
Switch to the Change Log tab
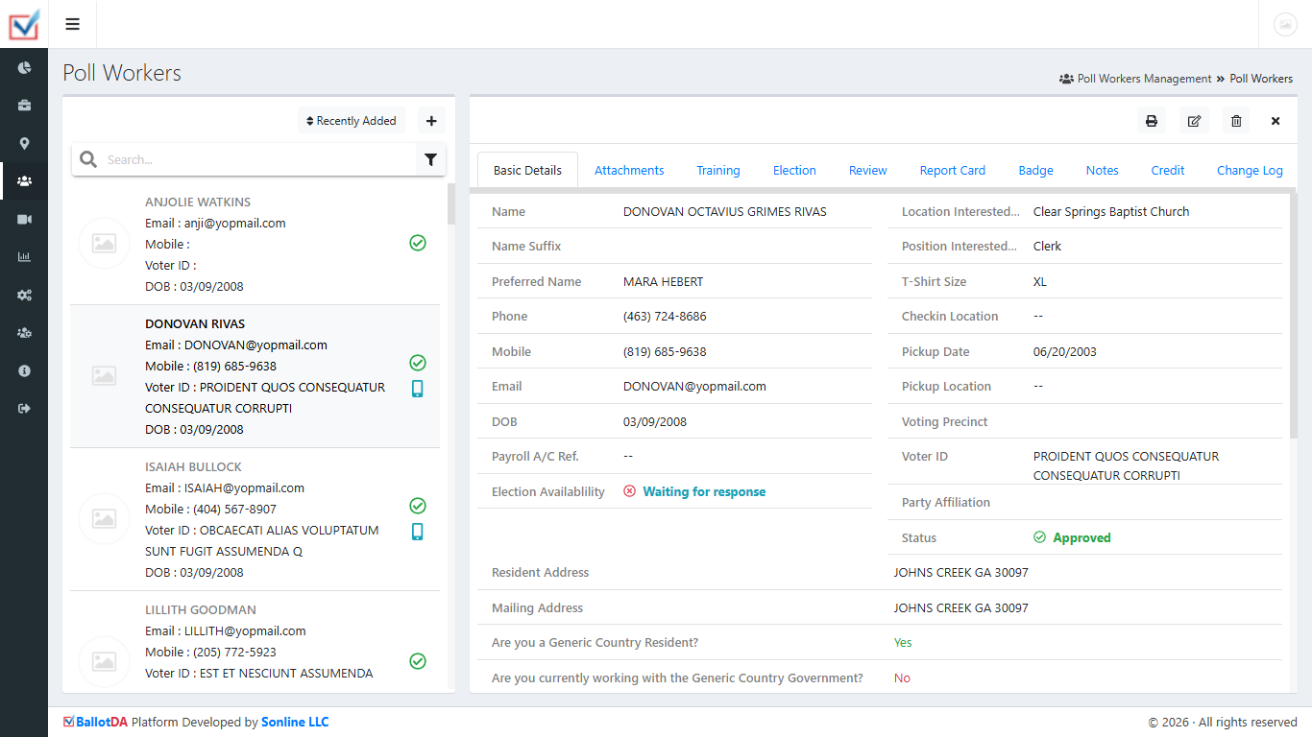[x=1250, y=171]
